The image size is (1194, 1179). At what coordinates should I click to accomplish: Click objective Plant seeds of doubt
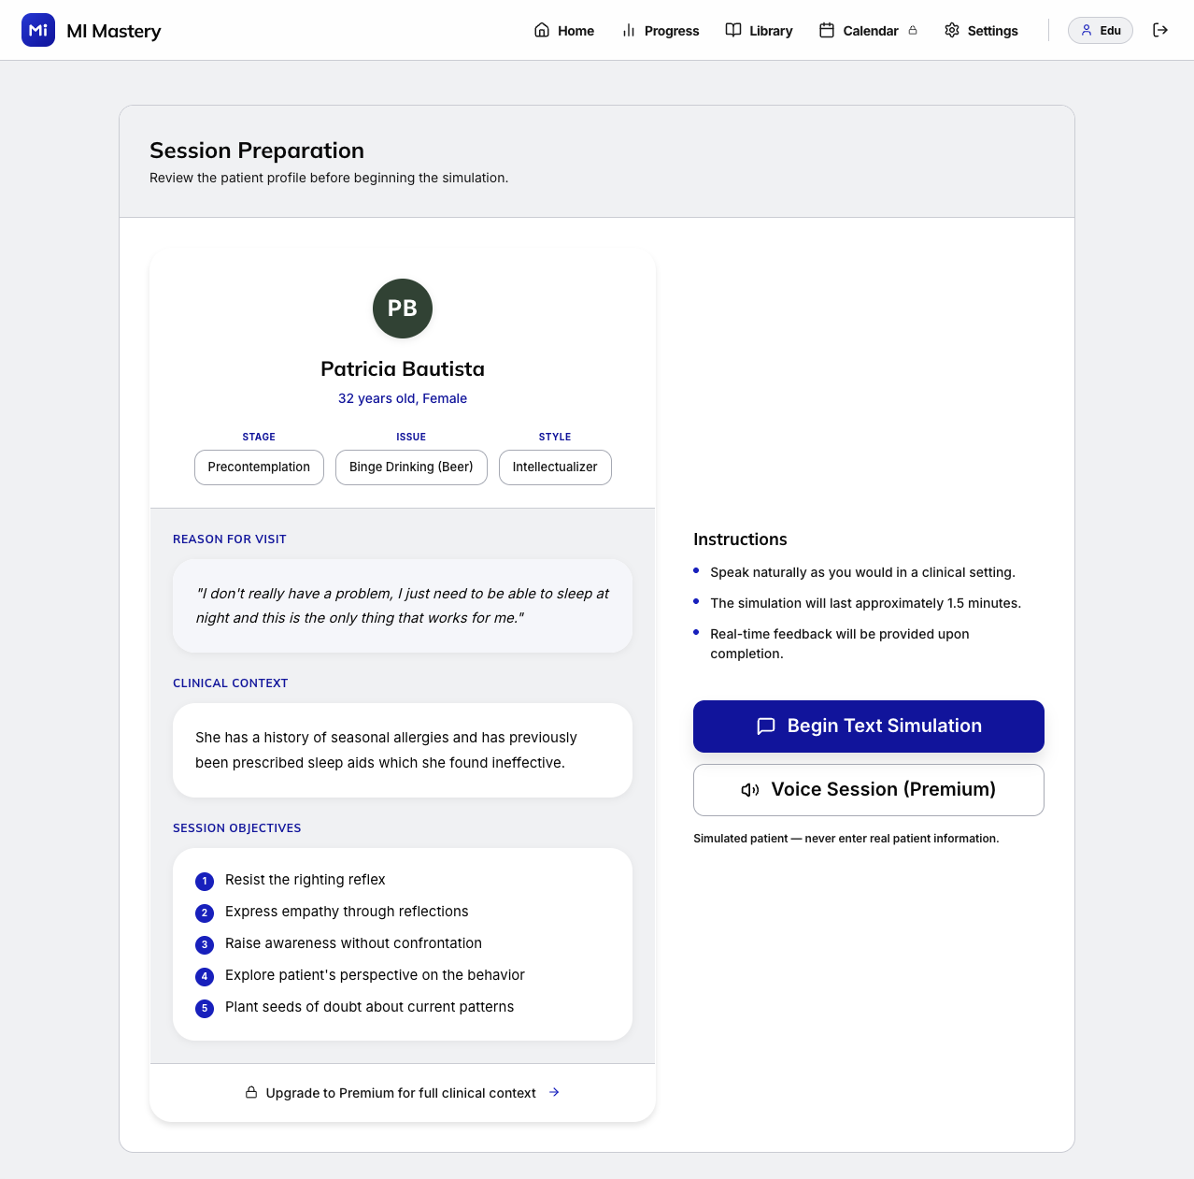(369, 1007)
